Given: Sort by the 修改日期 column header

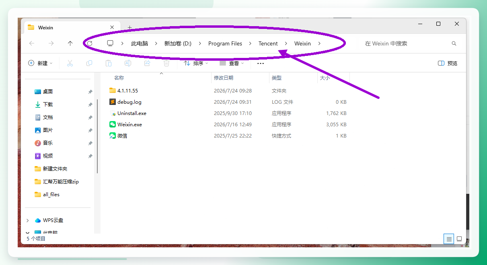Looking at the screenshot, I should tap(224, 78).
